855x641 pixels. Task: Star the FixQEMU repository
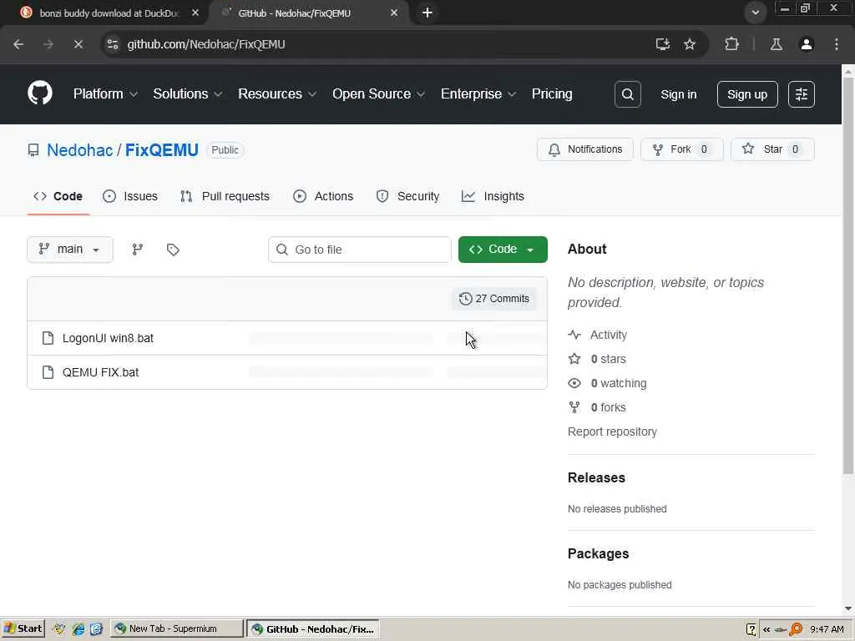[x=772, y=149]
